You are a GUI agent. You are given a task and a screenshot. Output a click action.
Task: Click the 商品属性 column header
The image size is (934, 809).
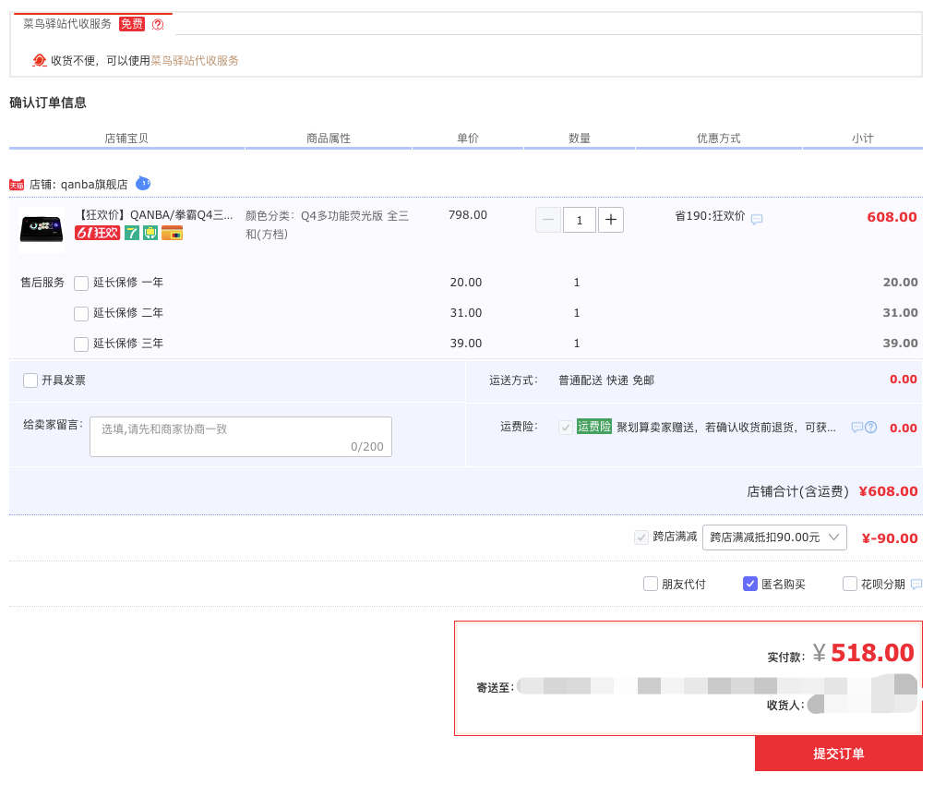click(x=329, y=139)
